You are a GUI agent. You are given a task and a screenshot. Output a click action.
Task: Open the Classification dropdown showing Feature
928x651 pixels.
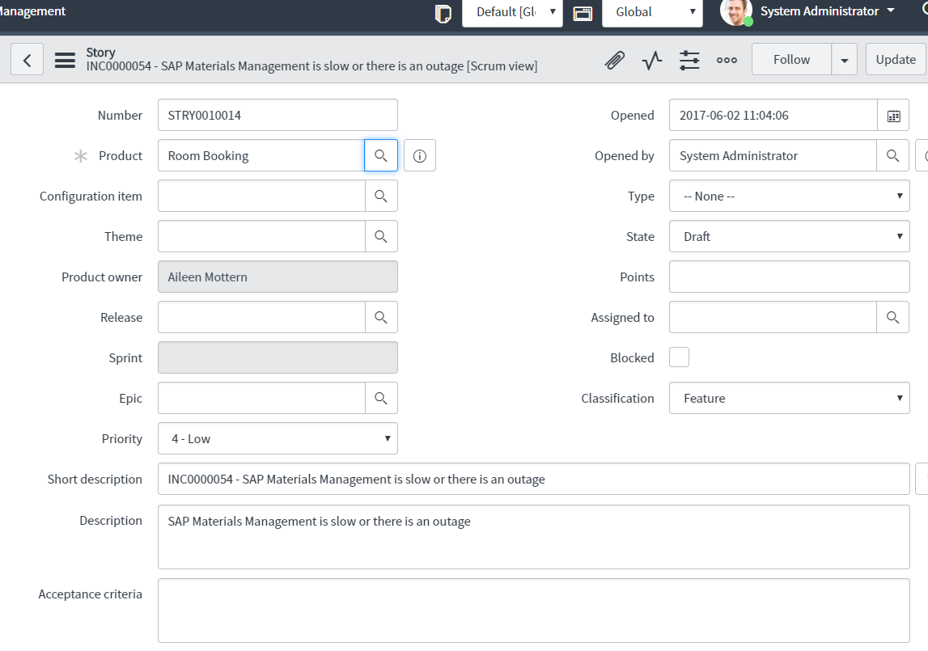[789, 399]
